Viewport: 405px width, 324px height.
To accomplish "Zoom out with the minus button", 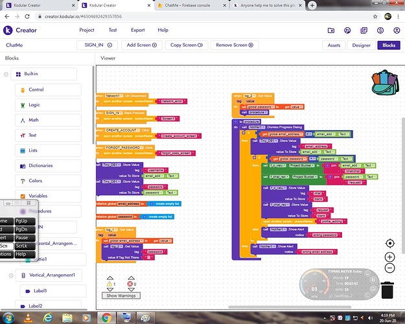I will click(x=389, y=268).
